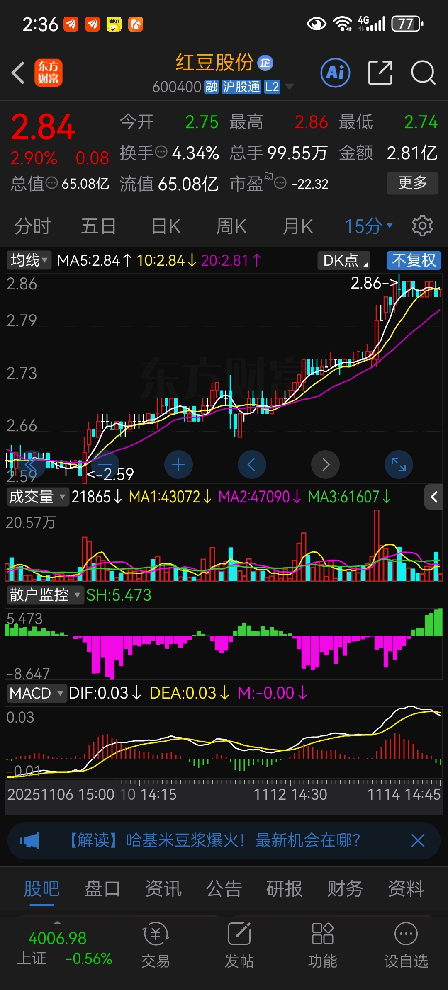This screenshot has width=448, height=990.
Task: Tap <-2.59 low price marker
Action: point(110,474)
